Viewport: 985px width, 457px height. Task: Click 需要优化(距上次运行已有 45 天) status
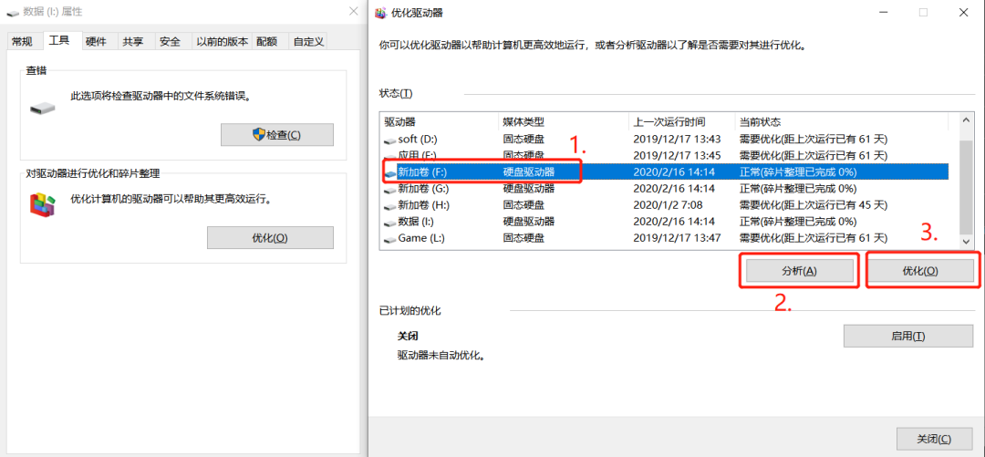click(x=813, y=205)
